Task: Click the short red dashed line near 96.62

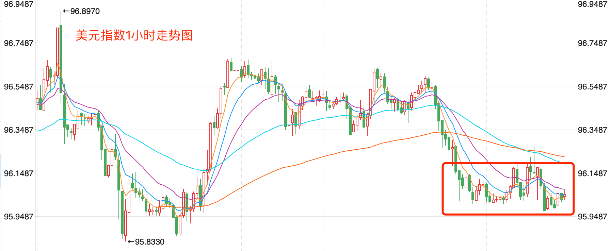Action: (236, 70)
